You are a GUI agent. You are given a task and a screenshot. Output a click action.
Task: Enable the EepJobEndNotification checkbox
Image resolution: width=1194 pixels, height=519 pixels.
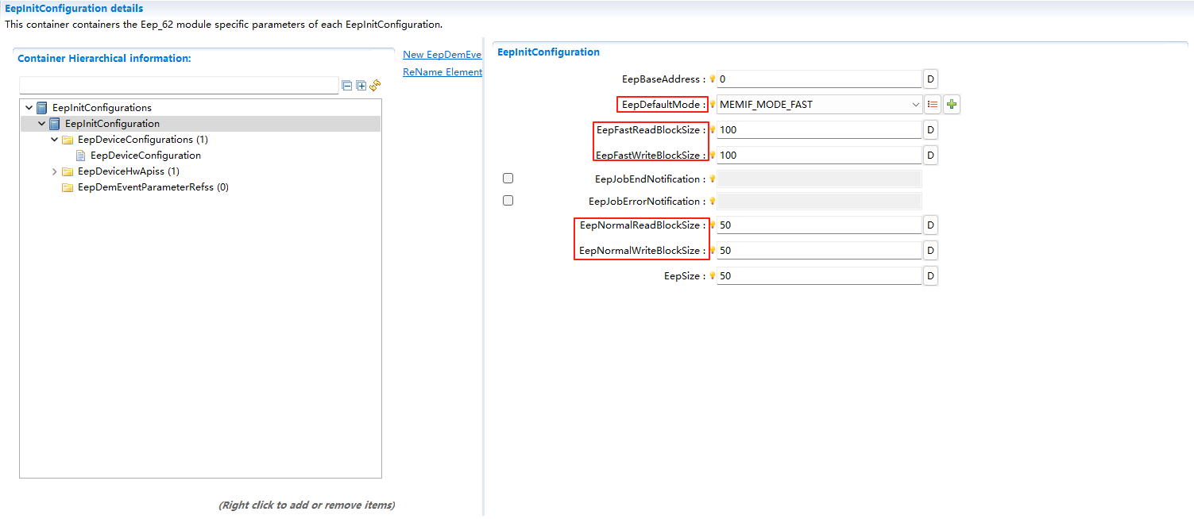(x=508, y=179)
